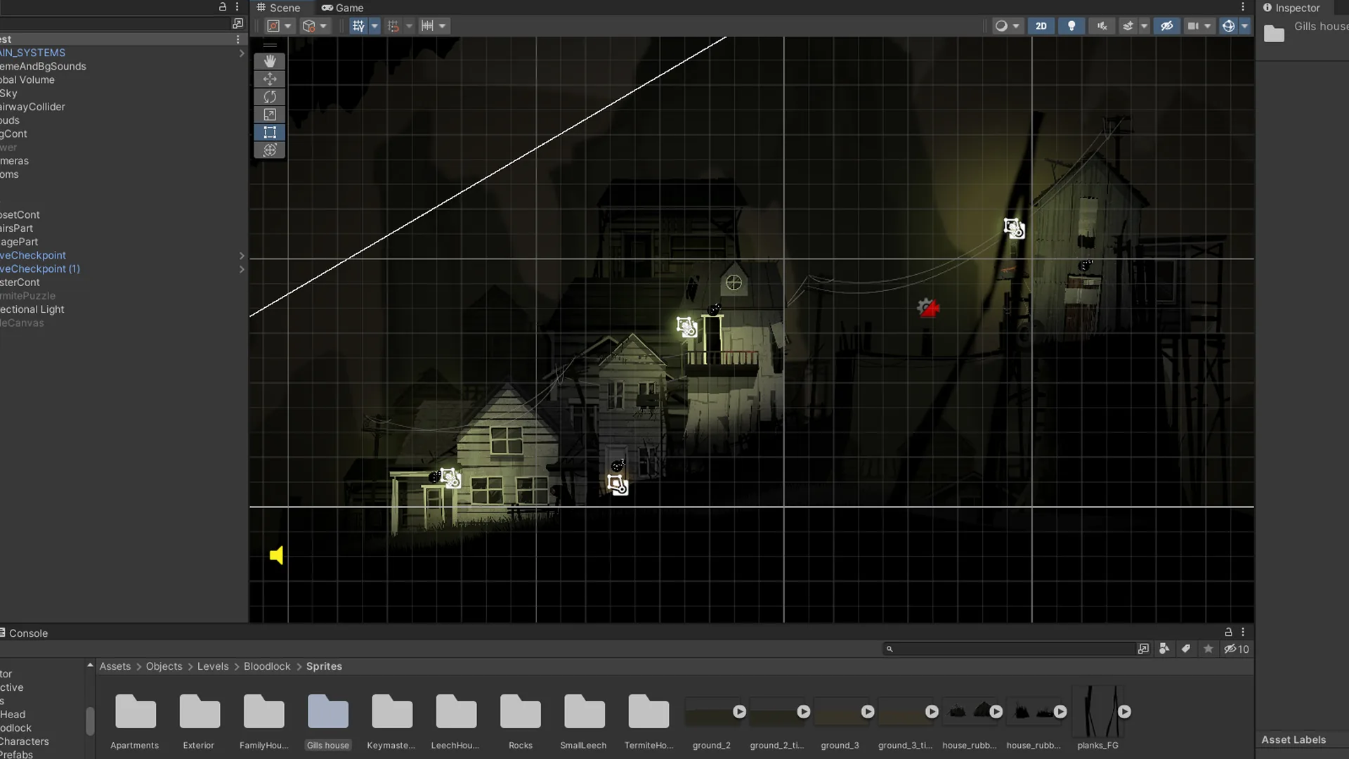Go to Bloodlock in breadcrumb path
Image resolution: width=1349 pixels, height=759 pixels.
[267, 666]
